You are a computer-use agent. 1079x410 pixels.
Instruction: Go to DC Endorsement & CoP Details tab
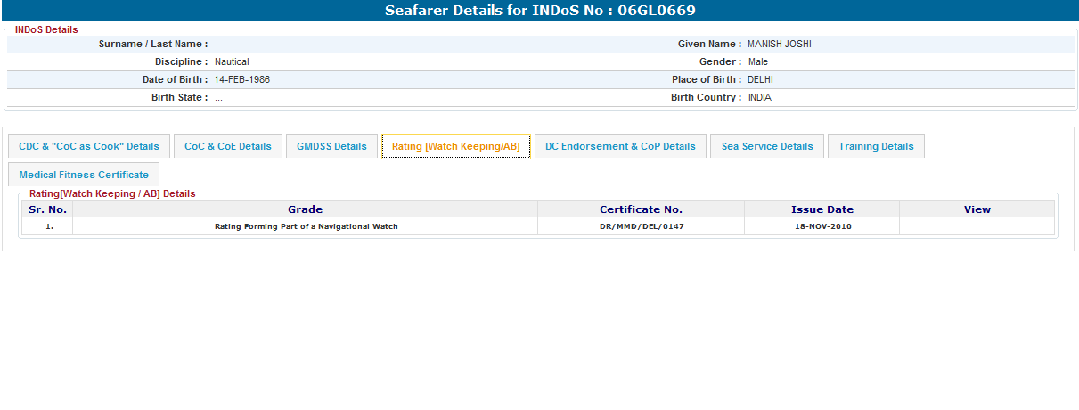click(620, 146)
